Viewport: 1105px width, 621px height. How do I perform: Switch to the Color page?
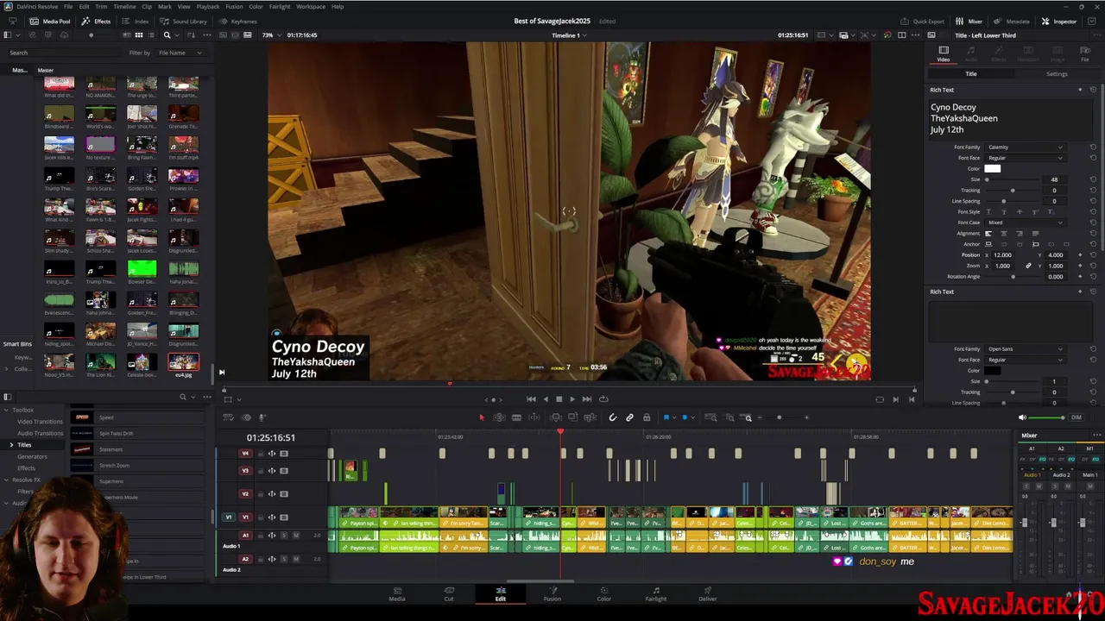coord(604,594)
